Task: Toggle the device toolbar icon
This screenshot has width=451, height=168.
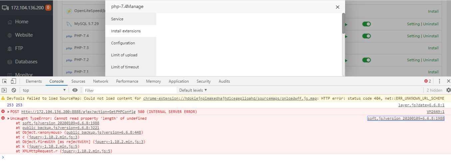Action: 13,81
